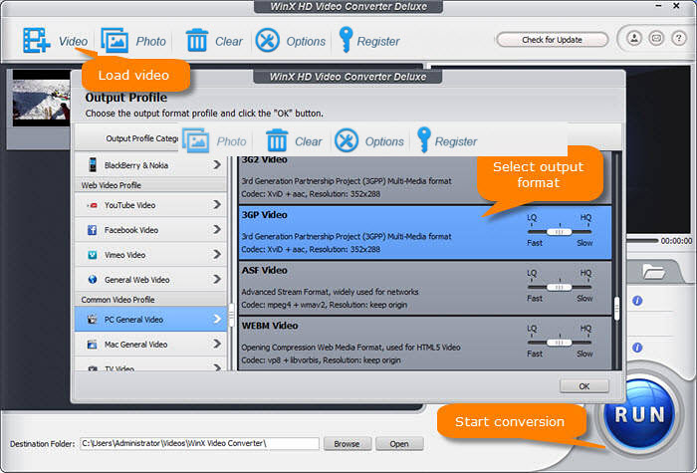Click the Output Profile Category header
This screenshot has height=473, width=697.
click(141, 138)
